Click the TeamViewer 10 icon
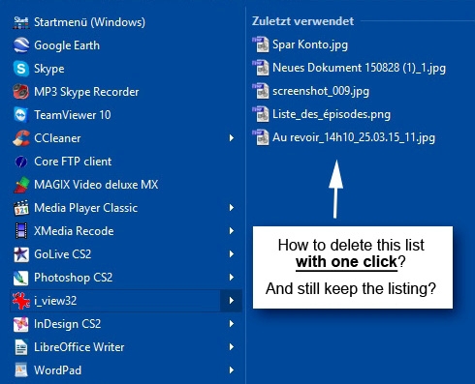 point(21,115)
